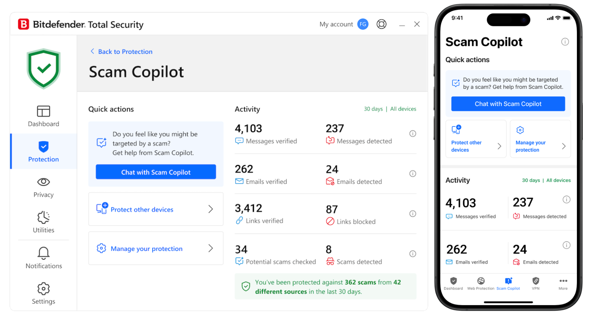This screenshot has height=325, width=592.
Task: Click the support headset icon in the title bar
Action: [x=382, y=24]
